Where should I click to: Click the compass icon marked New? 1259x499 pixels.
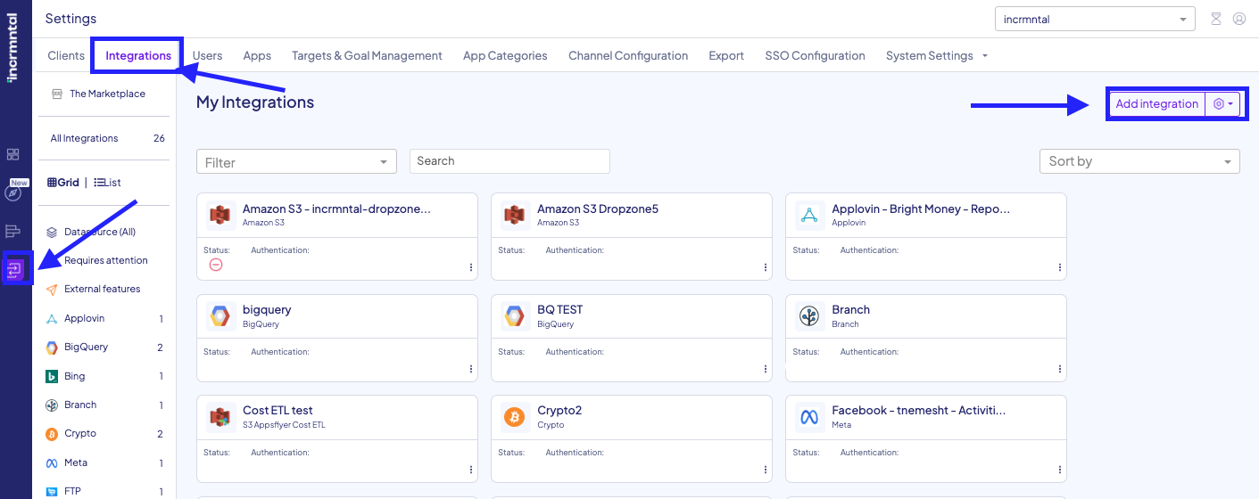point(12,194)
